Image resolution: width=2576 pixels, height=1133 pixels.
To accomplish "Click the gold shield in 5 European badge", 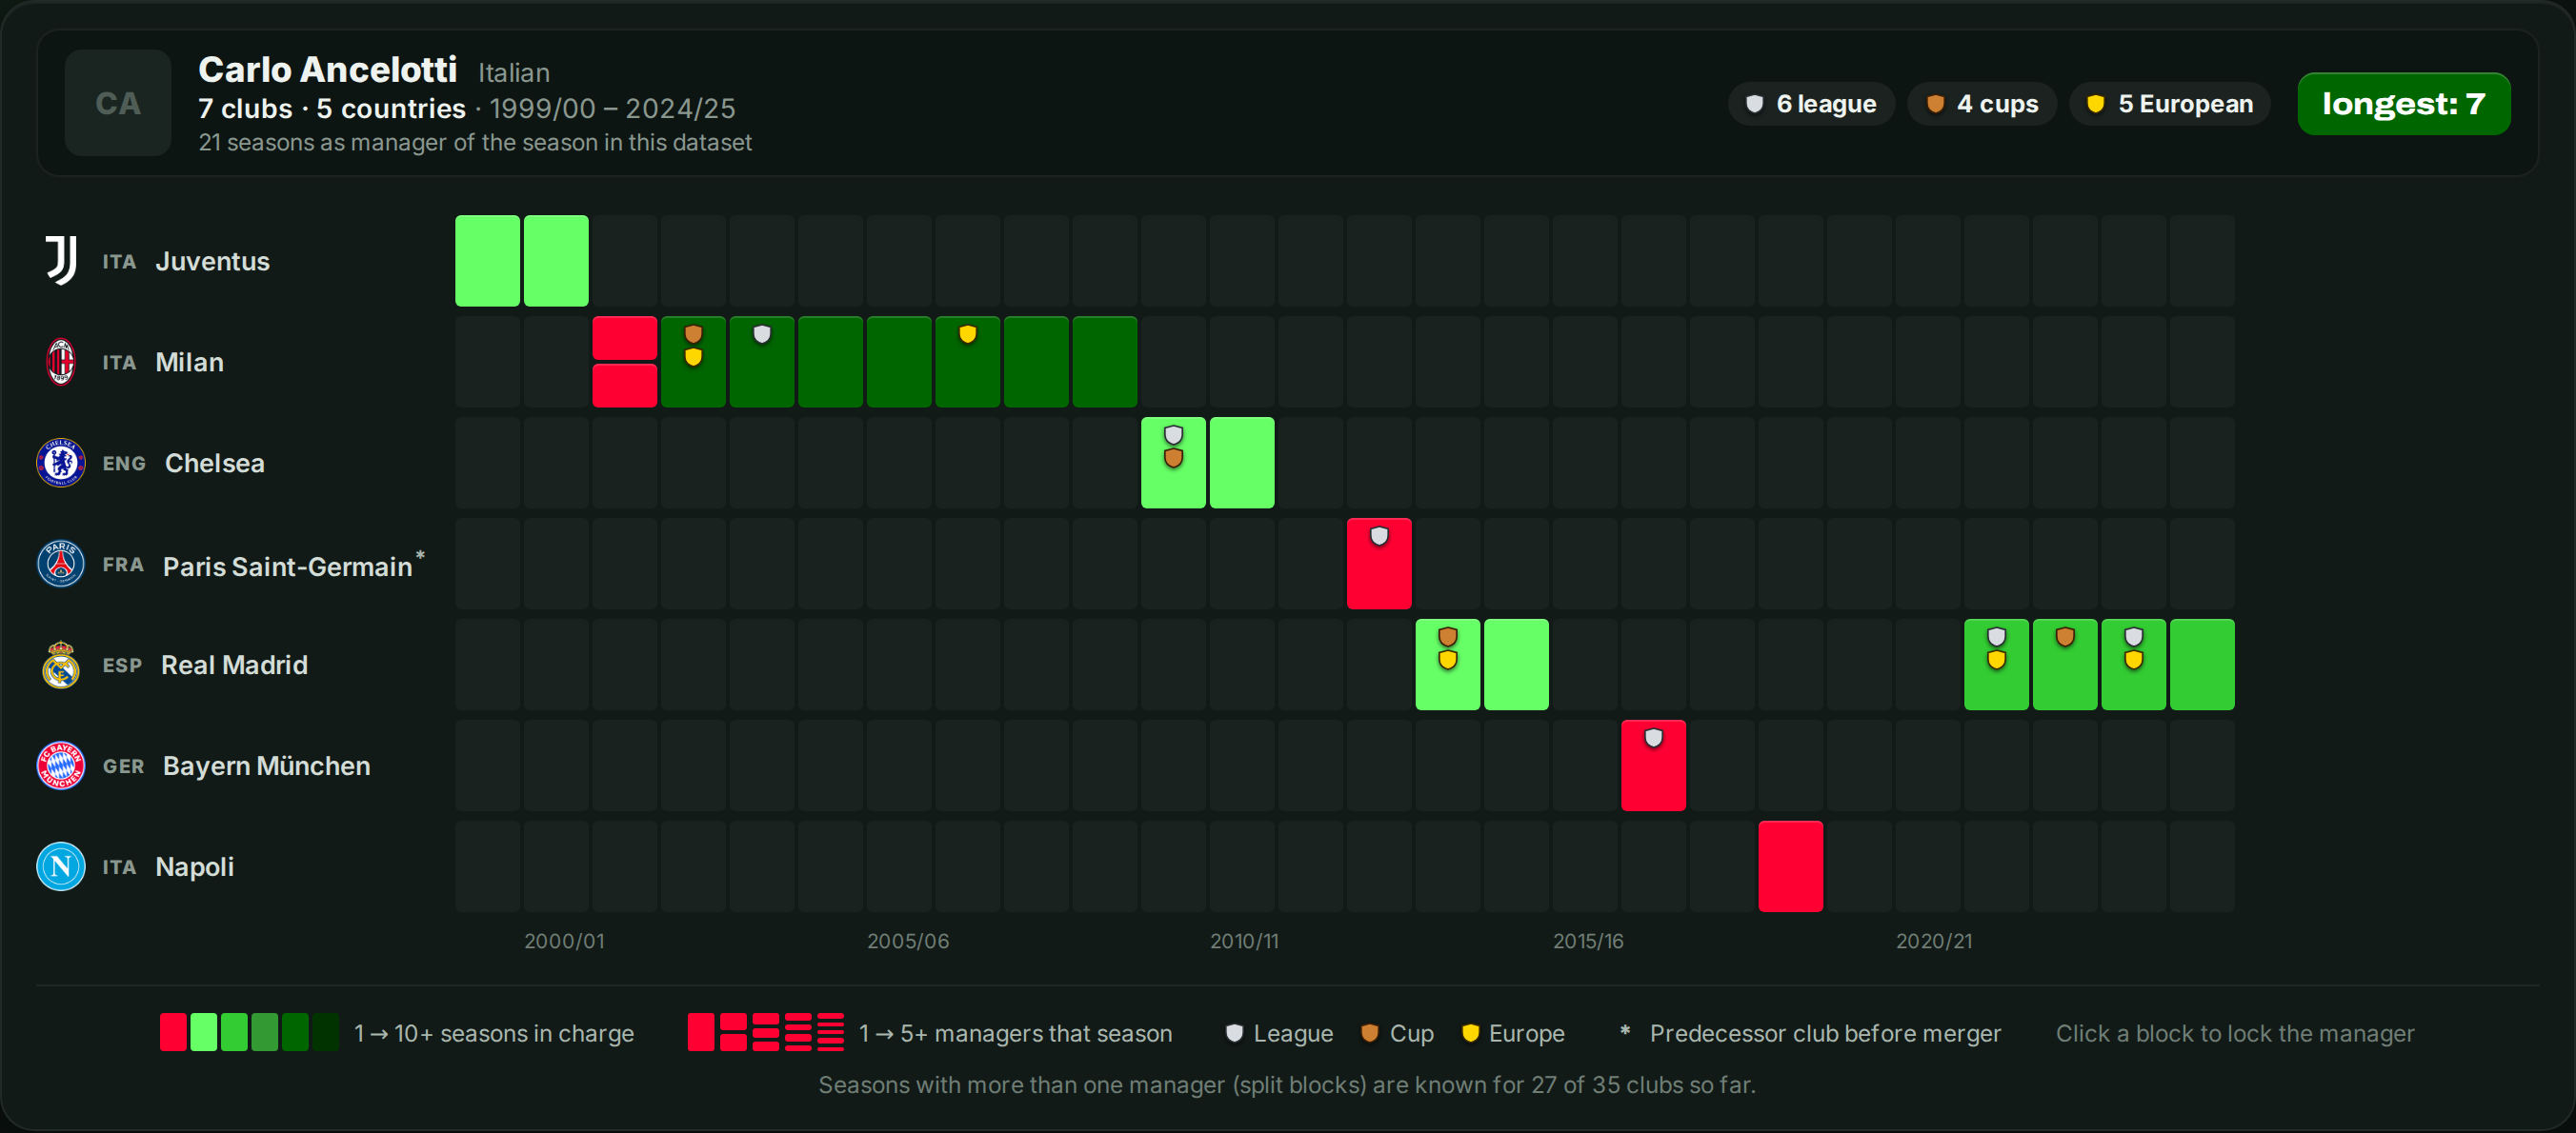I will pyautogui.click(x=2096, y=104).
